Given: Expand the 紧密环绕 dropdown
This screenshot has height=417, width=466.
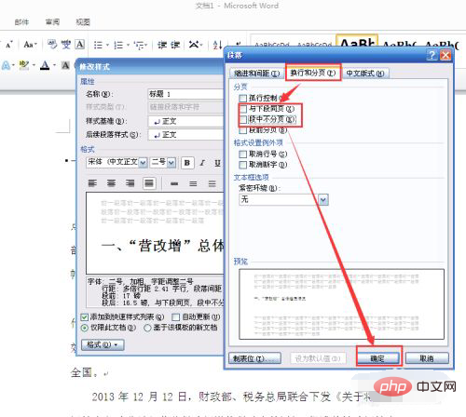Looking at the screenshot, I should 323,200.
